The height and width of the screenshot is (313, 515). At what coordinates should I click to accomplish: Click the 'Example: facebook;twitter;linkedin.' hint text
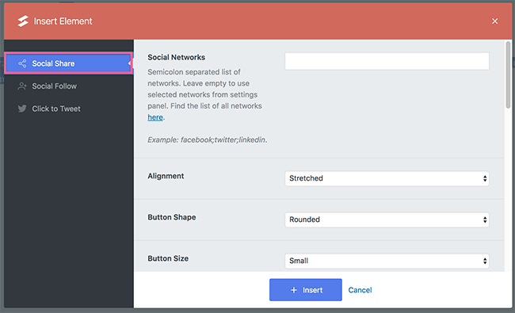coord(208,139)
